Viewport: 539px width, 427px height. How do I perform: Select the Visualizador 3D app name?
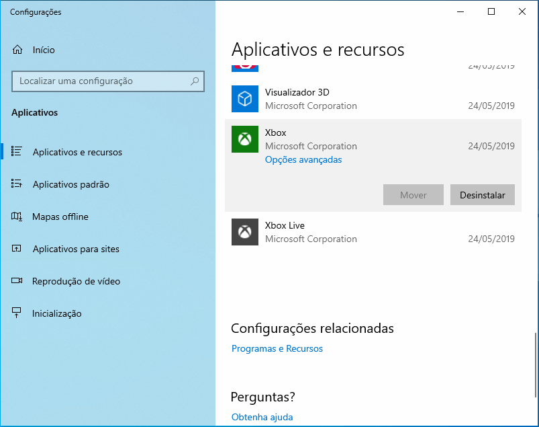297,92
